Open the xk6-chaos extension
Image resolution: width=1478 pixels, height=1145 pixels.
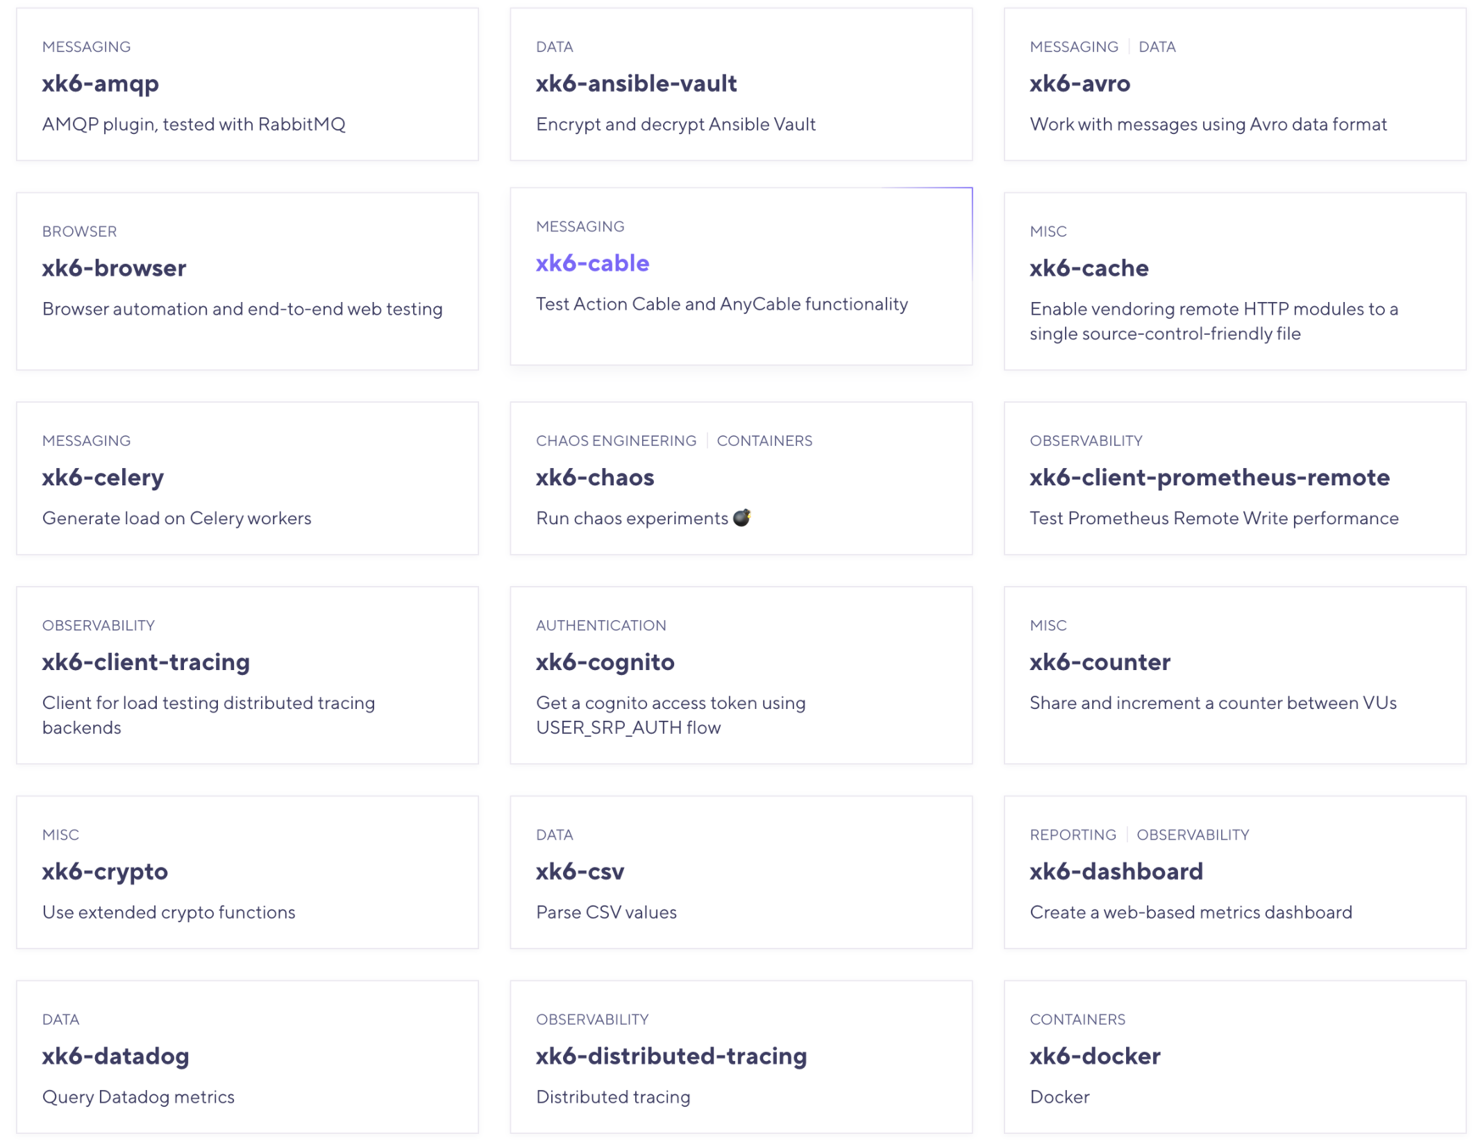click(x=594, y=478)
